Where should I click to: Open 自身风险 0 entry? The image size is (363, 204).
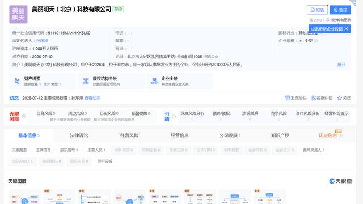click(46, 113)
